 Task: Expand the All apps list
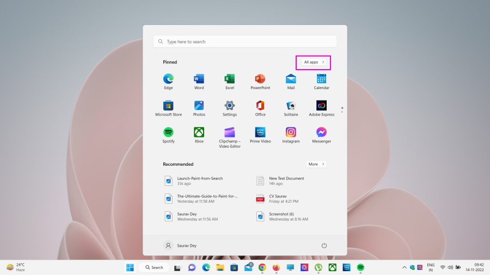click(x=314, y=62)
